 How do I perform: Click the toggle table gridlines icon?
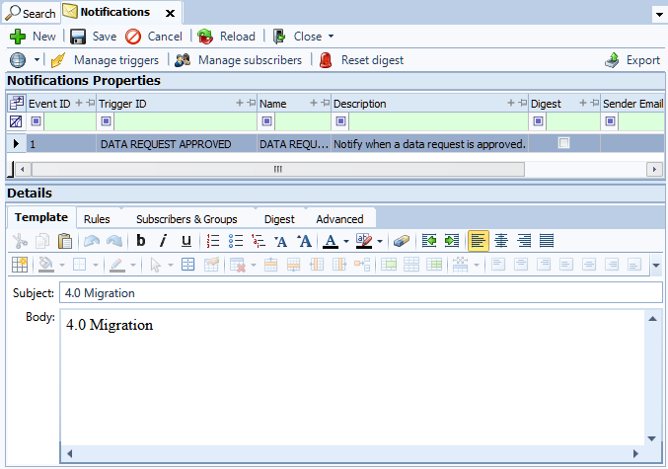coord(187,265)
